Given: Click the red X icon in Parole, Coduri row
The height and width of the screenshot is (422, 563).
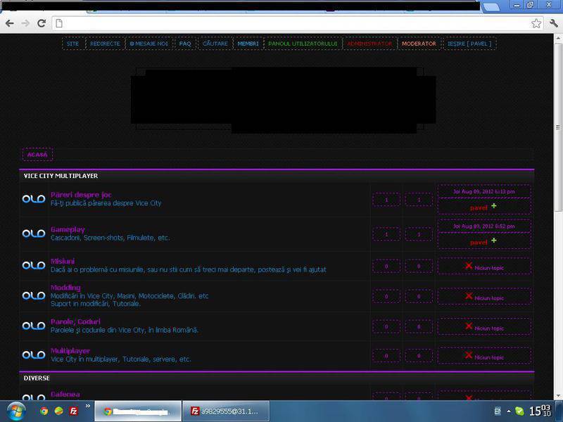Looking at the screenshot, I should coord(469,326).
